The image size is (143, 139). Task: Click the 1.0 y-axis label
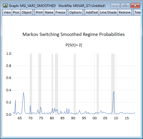[9, 54]
